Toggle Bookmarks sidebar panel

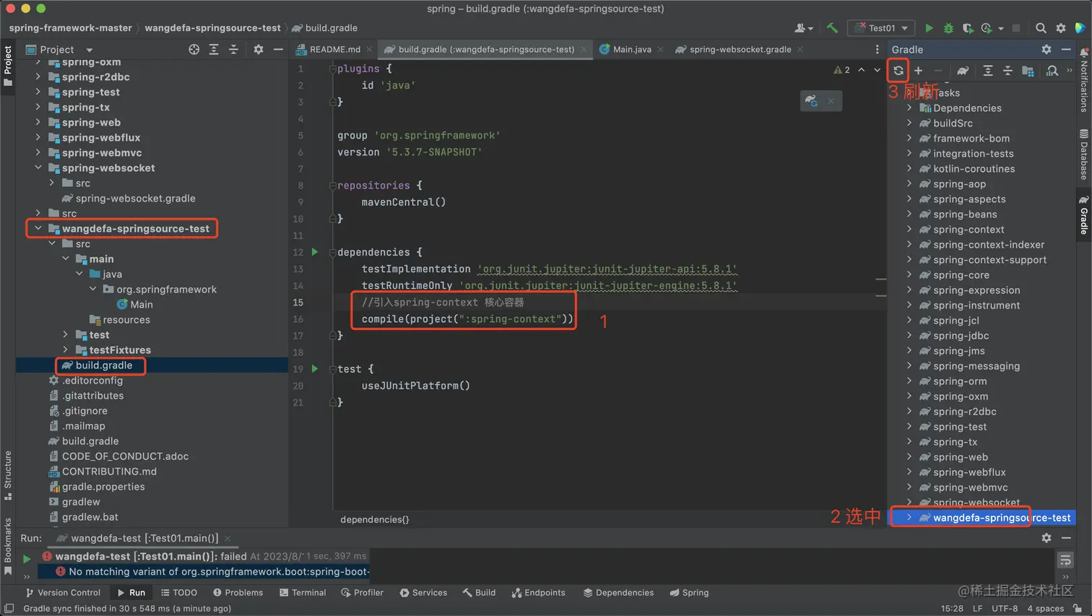[8, 546]
